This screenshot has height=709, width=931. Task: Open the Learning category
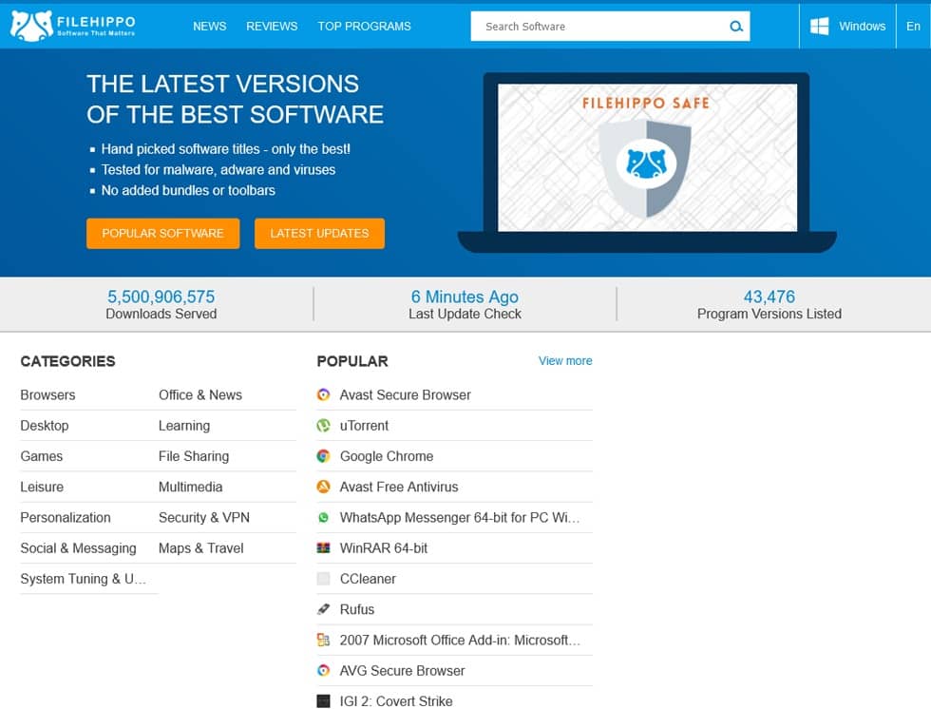(x=184, y=426)
